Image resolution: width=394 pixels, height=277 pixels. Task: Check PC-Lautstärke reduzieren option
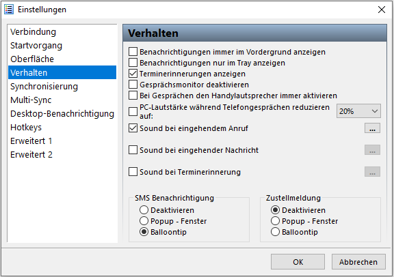(x=133, y=111)
